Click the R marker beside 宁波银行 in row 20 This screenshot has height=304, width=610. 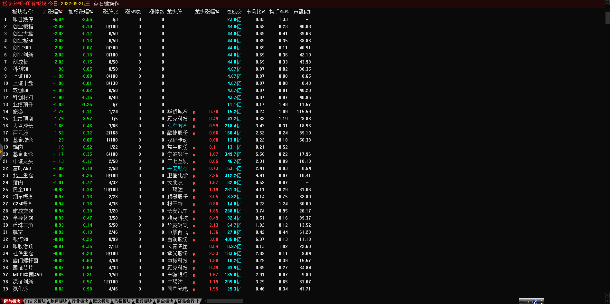click(194, 155)
